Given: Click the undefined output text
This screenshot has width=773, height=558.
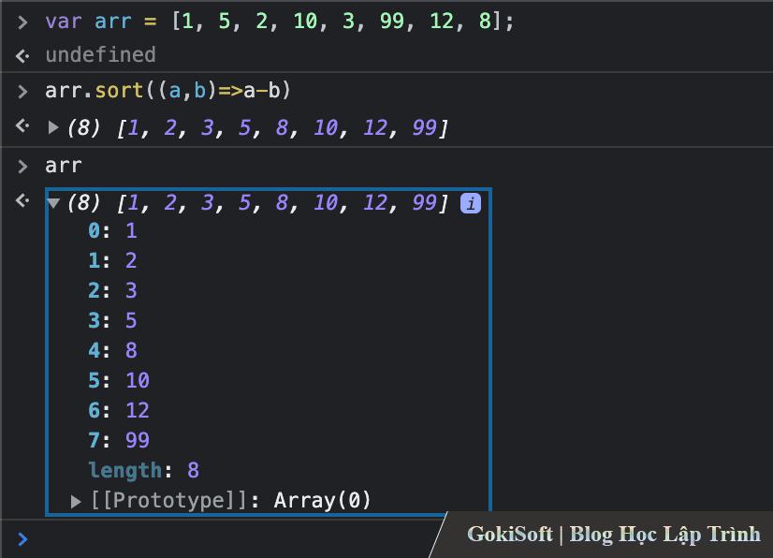Looking at the screenshot, I should click(100, 55).
